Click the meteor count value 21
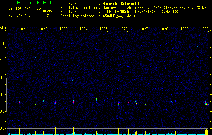Screen dimensions: 212x135 tap(49, 16)
